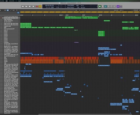Click the highlighted grid view icon in tracks toolbar
140x115 pixels.
(8, 10)
